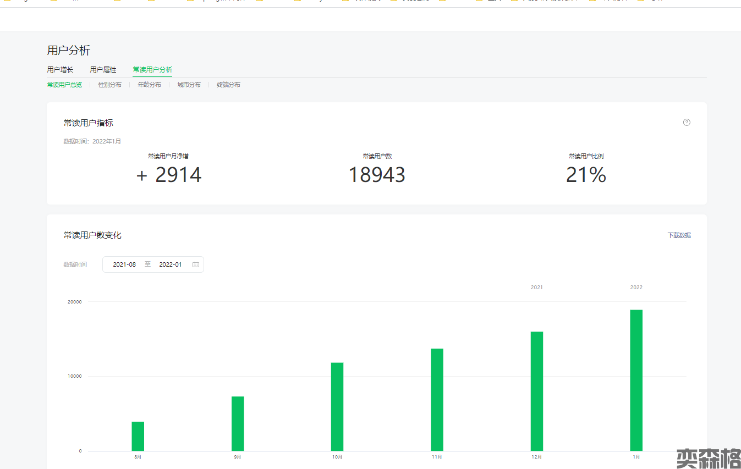This screenshot has height=469, width=741.
Task: Select the 11月 chart bar
Action: pyautogui.click(x=437, y=400)
